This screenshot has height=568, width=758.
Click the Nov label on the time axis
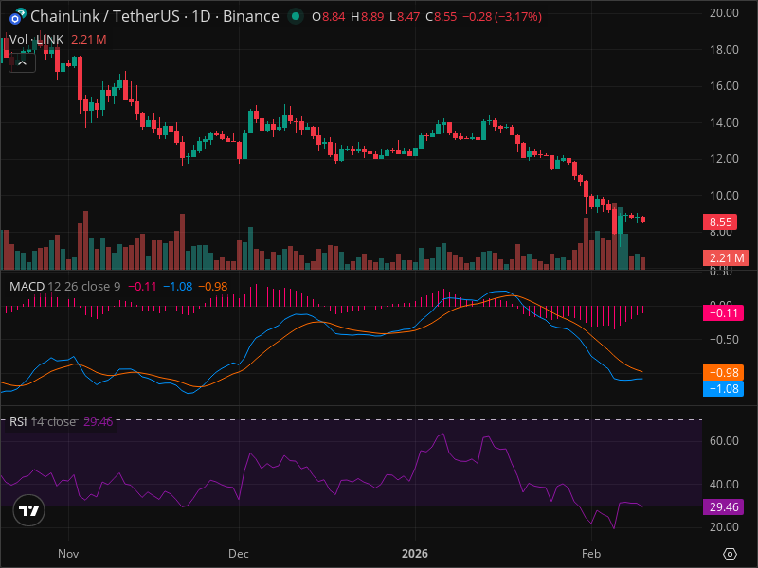point(68,554)
